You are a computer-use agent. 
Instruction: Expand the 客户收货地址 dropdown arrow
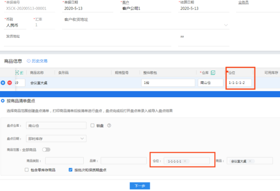point(226,25)
